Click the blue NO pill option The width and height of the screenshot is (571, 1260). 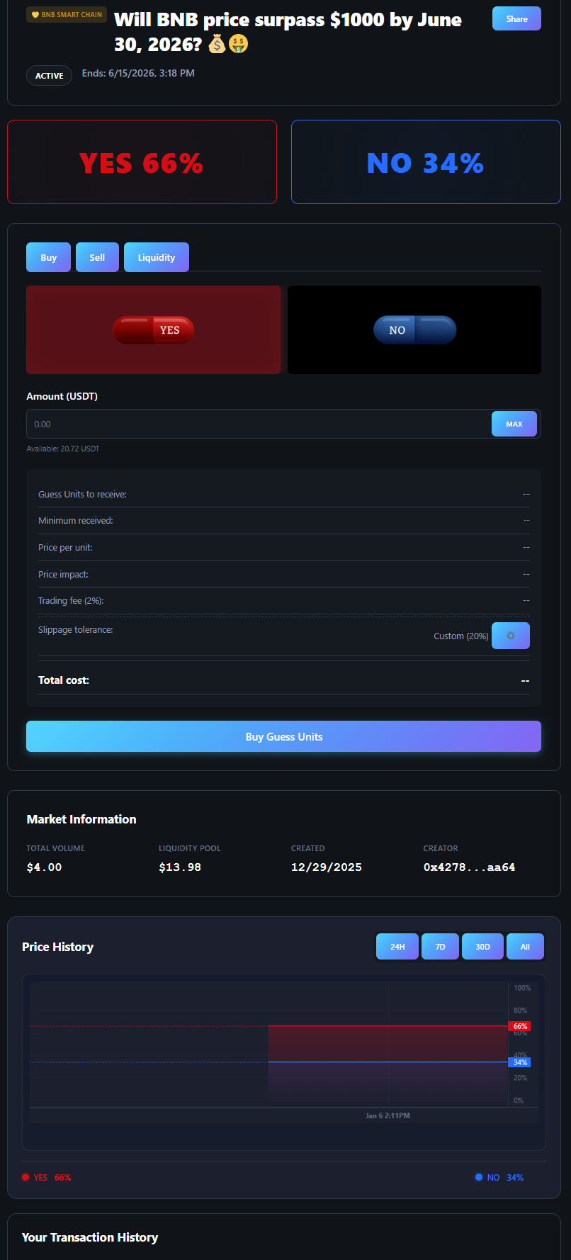[414, 330]
